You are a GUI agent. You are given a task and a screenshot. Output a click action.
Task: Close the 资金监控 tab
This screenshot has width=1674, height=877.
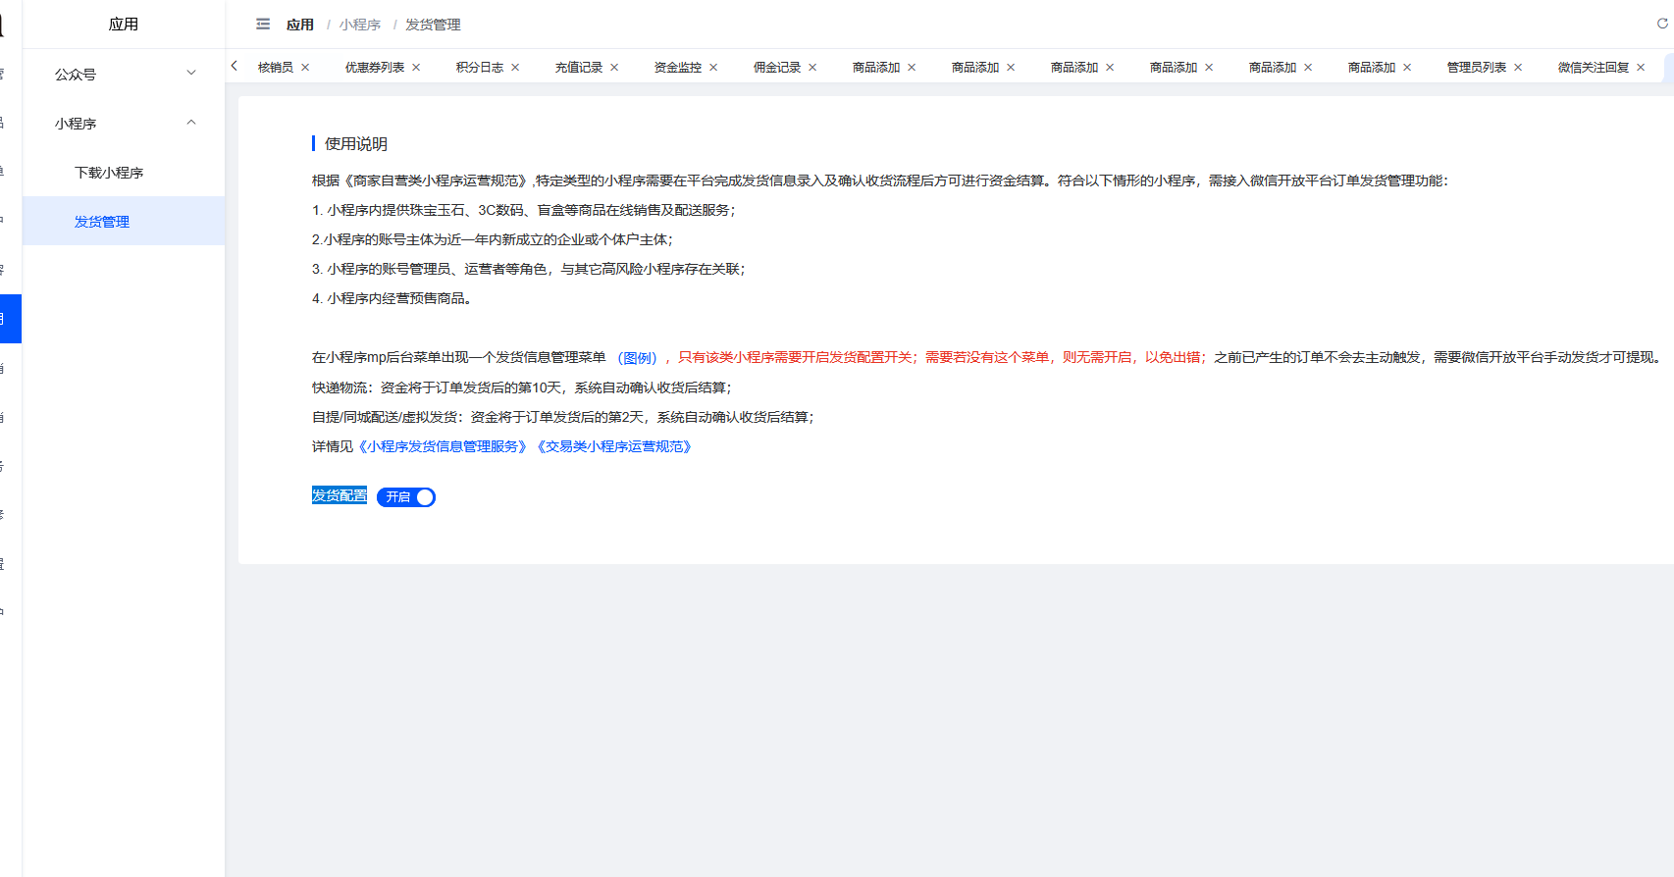(x=713, y=68)
